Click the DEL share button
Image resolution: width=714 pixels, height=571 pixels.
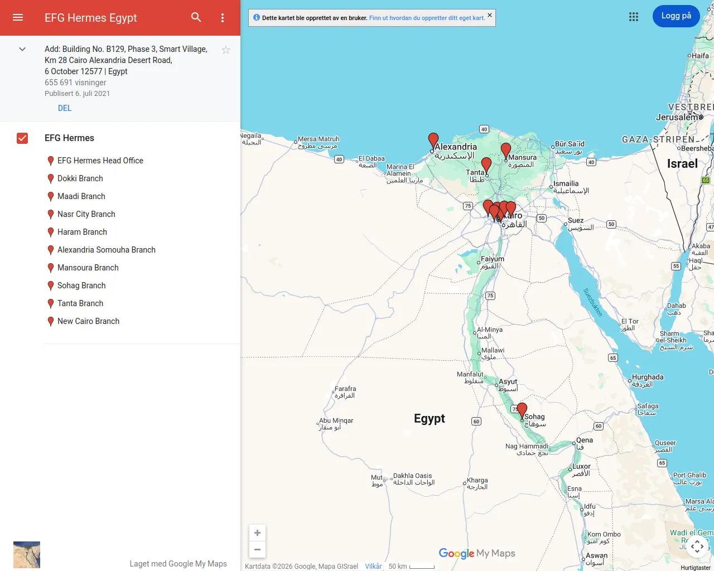coord(65,108)
